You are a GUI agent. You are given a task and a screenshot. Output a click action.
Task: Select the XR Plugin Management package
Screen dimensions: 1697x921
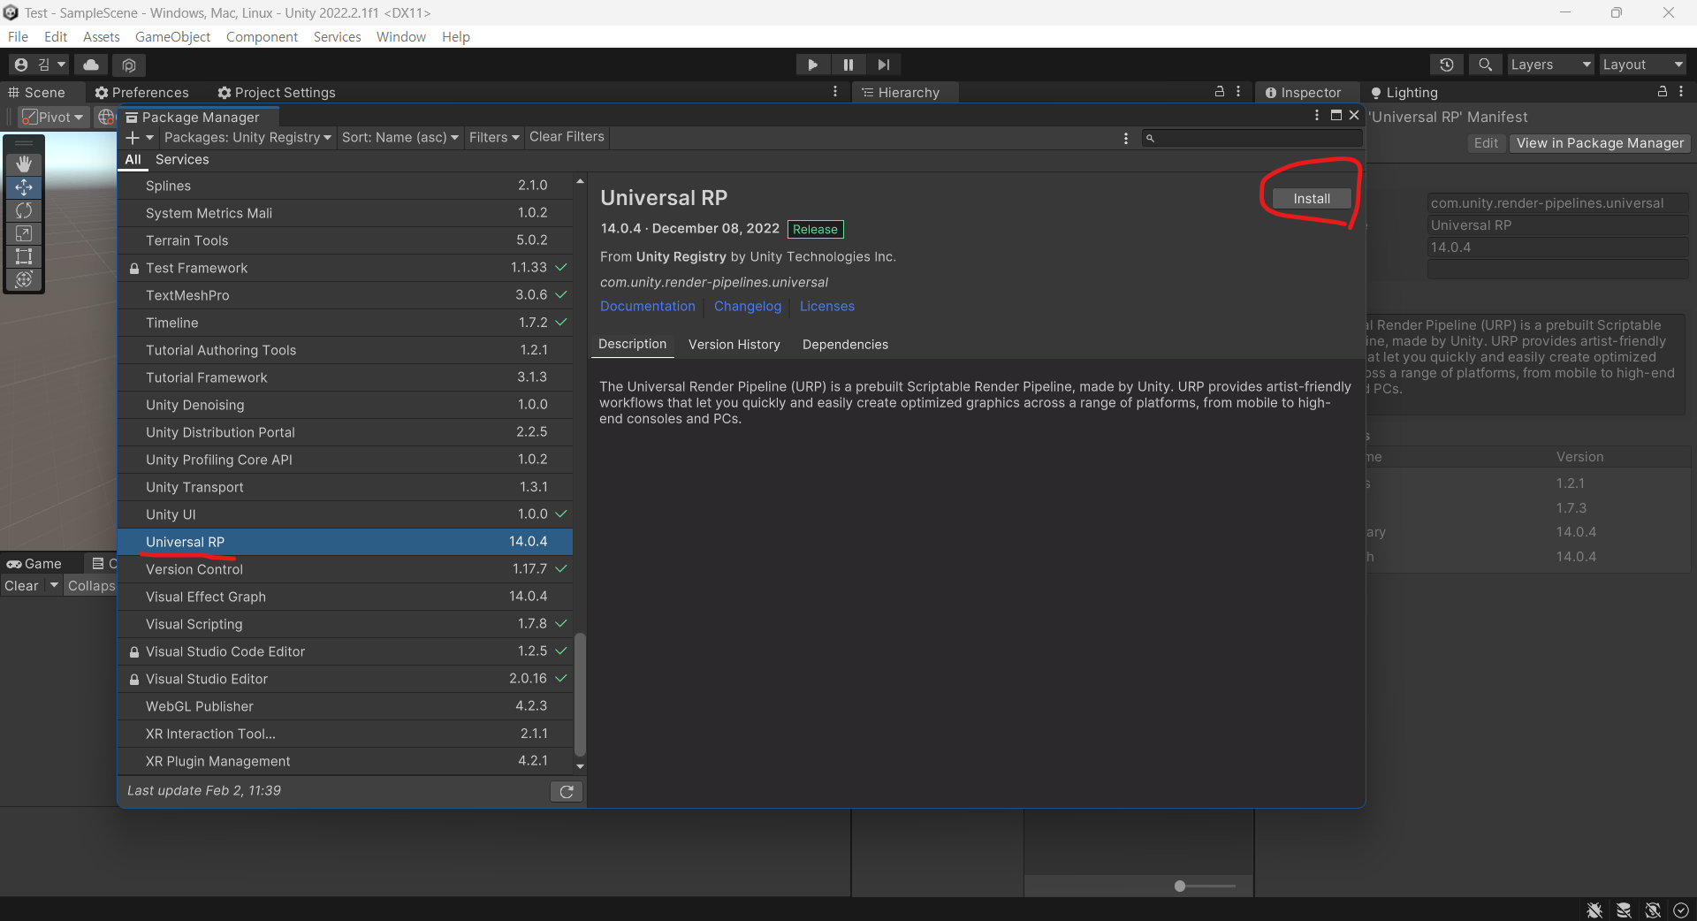pyautogui.click(x=346, y=761)
